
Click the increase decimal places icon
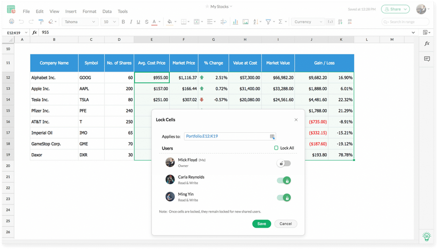point(340,22)
